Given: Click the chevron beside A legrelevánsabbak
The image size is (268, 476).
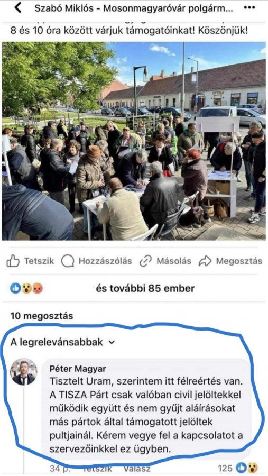Looking at the screenshot, I should tap(112, 342).
